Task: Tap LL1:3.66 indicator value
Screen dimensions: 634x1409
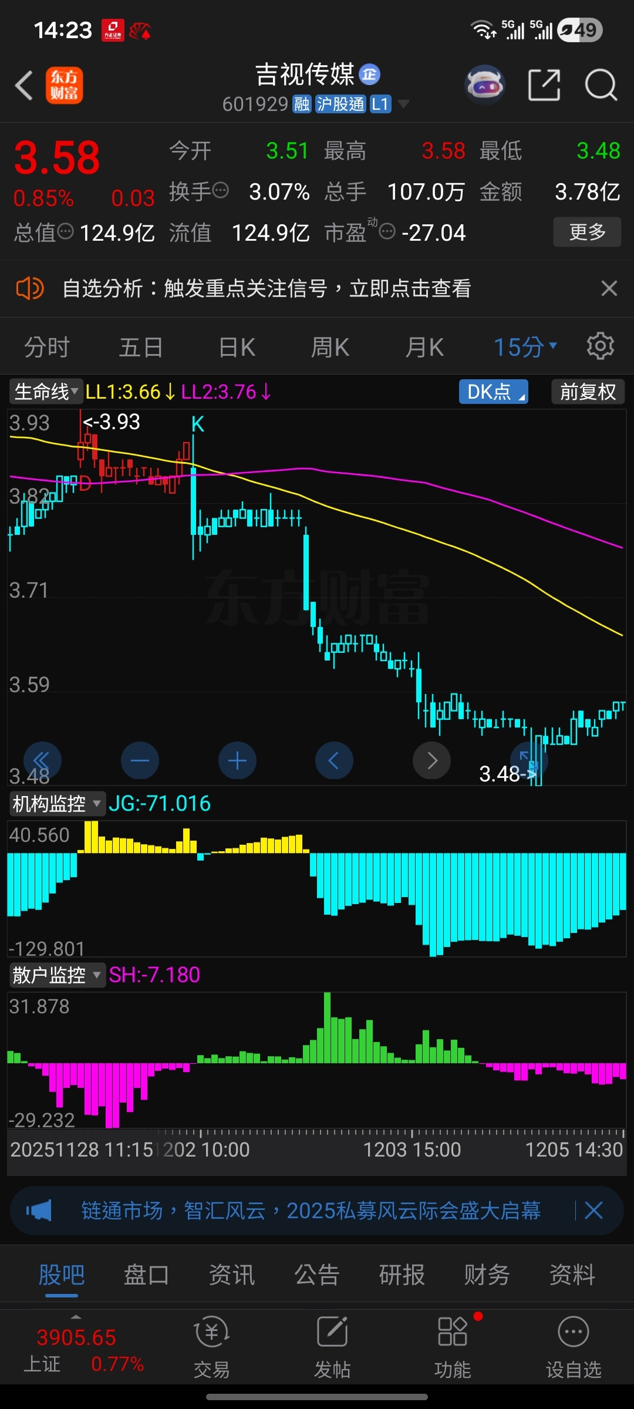Action: (130, 392)
